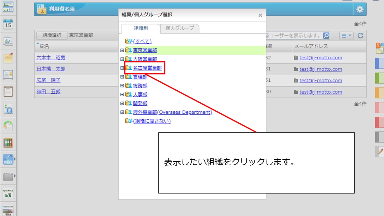This screenshot has height=216, width=384.
Task: Click the refresh list icon
Action: coord(361,36)
